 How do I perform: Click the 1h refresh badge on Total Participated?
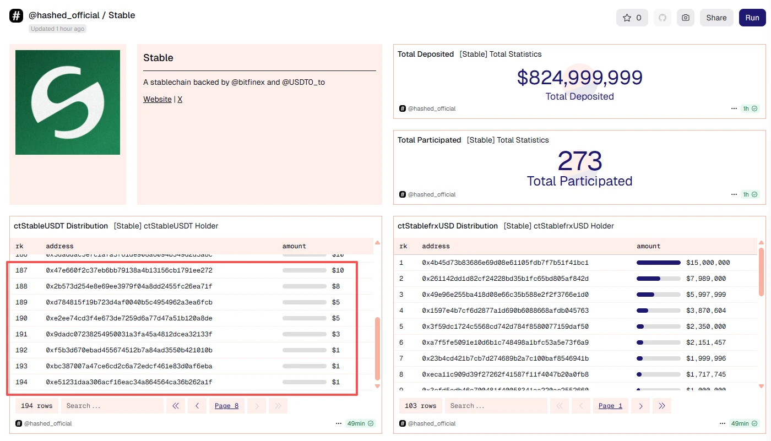tap(750, 194)
